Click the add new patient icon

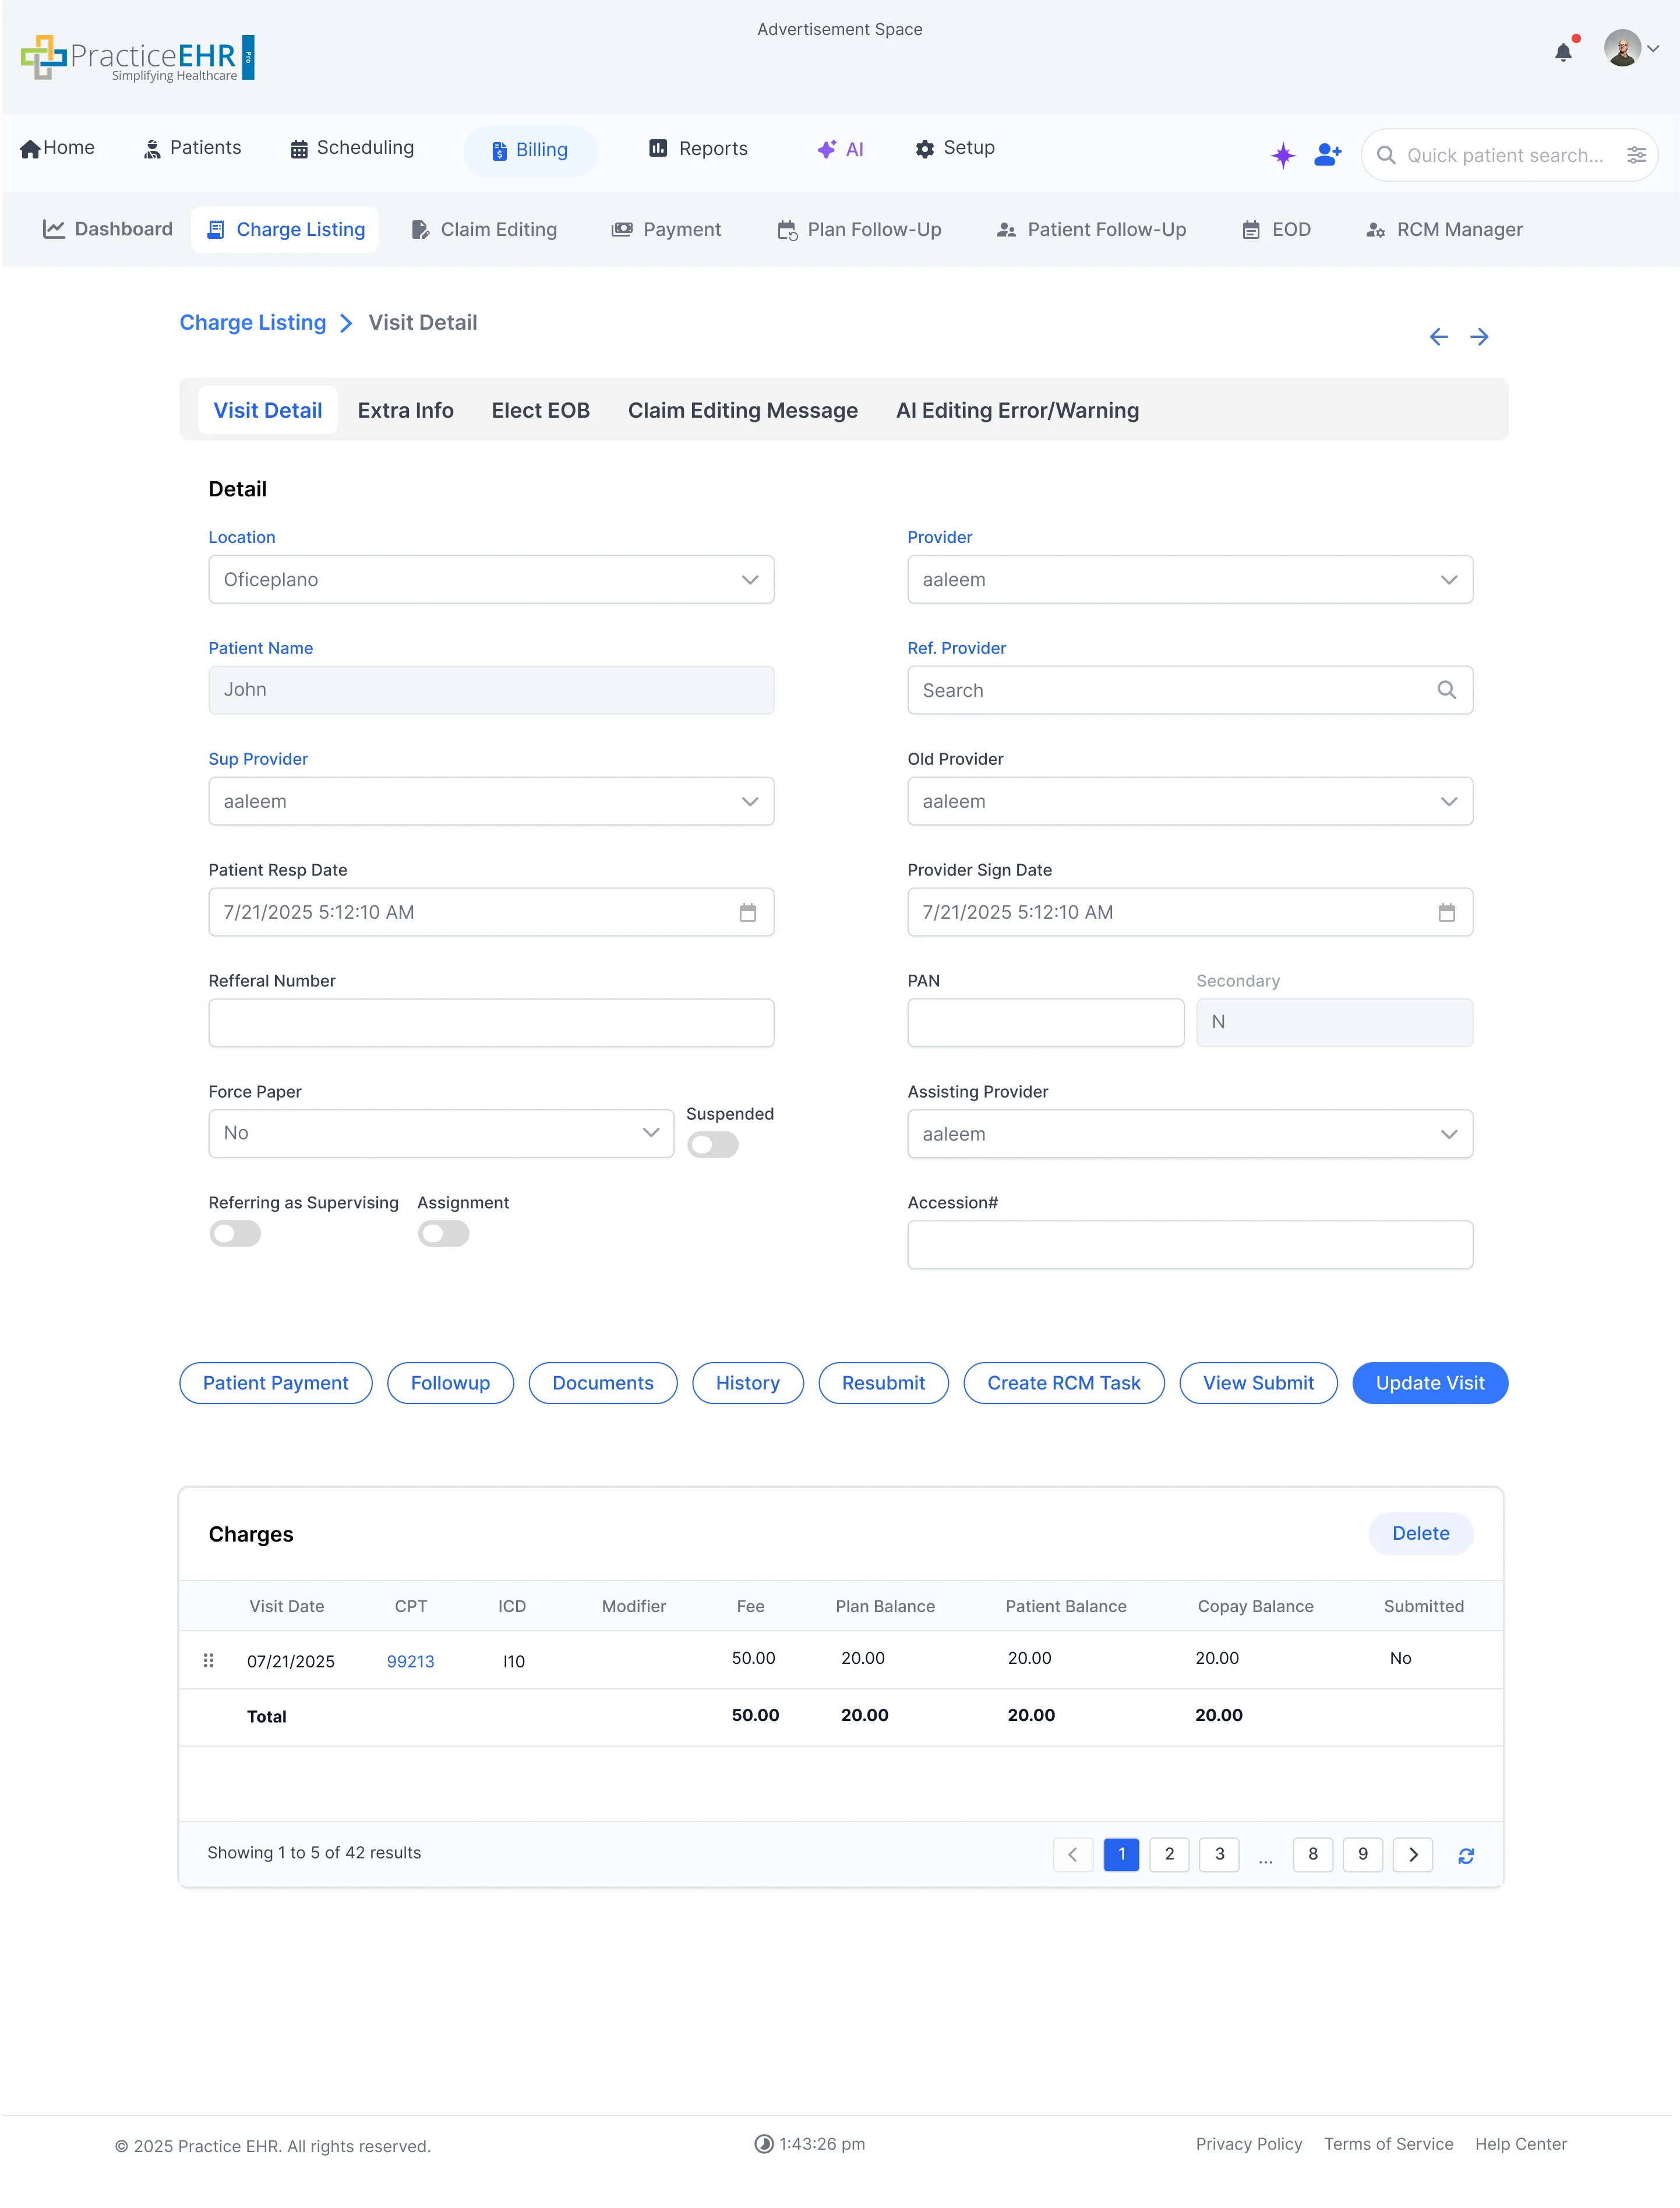point(1327,155)
